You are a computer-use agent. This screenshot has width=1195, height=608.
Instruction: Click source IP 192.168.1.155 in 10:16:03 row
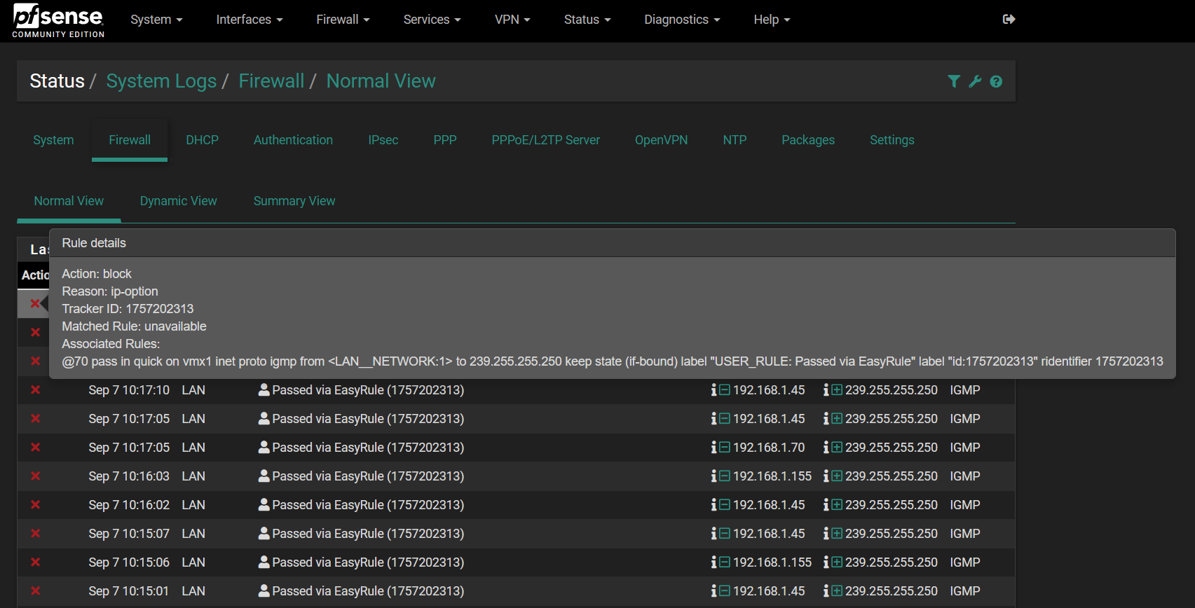[772, 476]
